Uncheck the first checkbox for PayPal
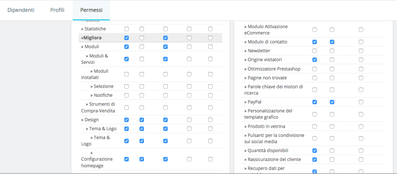 pyautogui.click(x=315, y=102)
